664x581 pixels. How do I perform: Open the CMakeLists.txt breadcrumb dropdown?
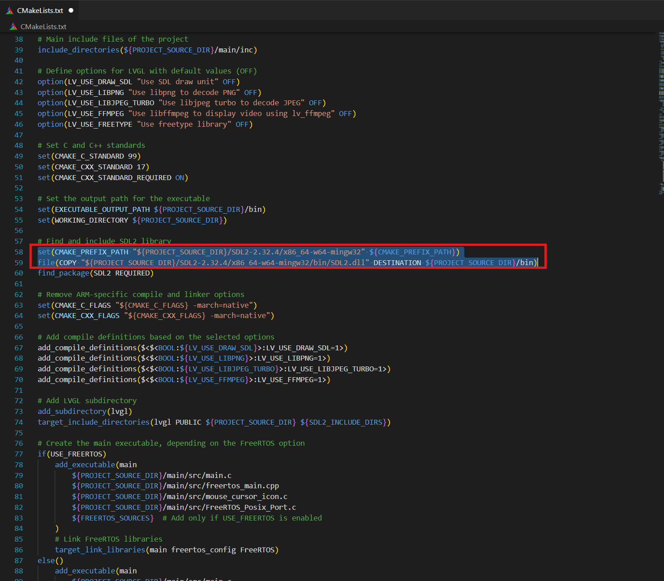(x=43, y=26)
